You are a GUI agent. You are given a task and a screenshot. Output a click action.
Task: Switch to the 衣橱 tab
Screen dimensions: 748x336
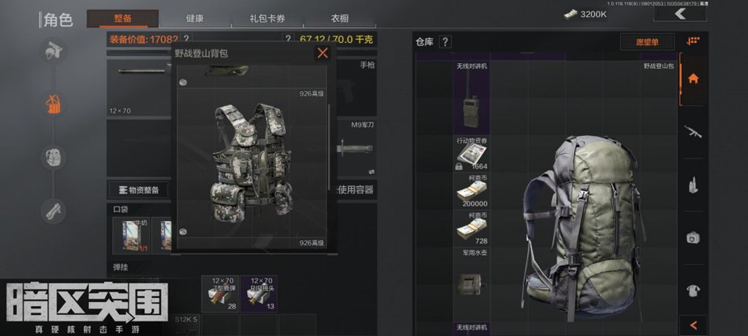pyautogui.click(x=340, y=19)
